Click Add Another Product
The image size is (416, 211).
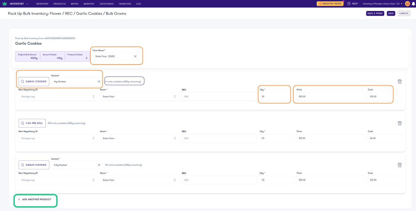point(35,199)
